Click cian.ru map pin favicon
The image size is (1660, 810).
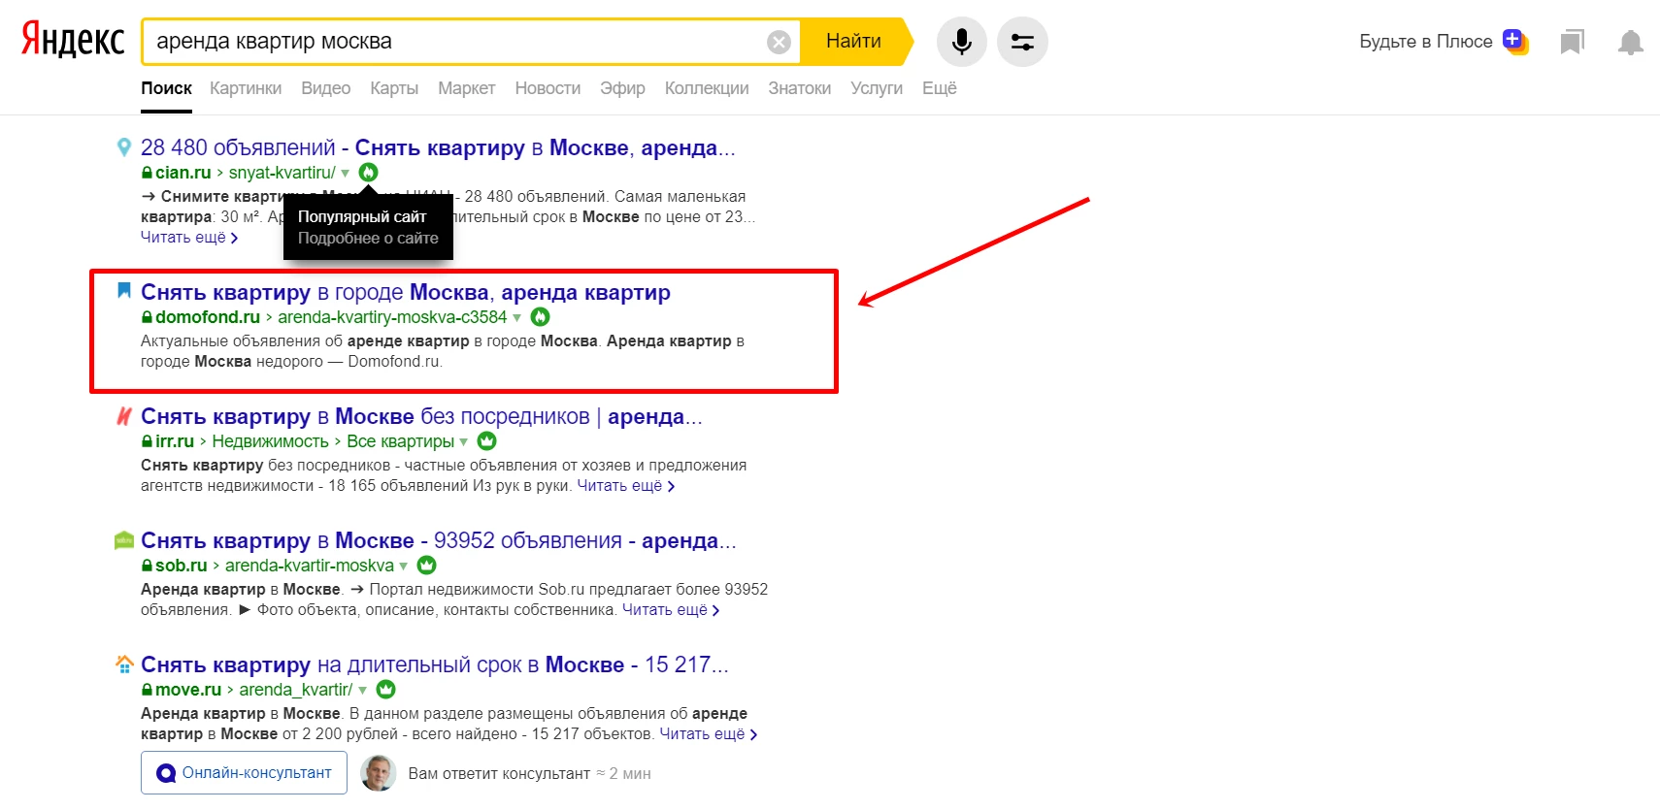[123, 147]
